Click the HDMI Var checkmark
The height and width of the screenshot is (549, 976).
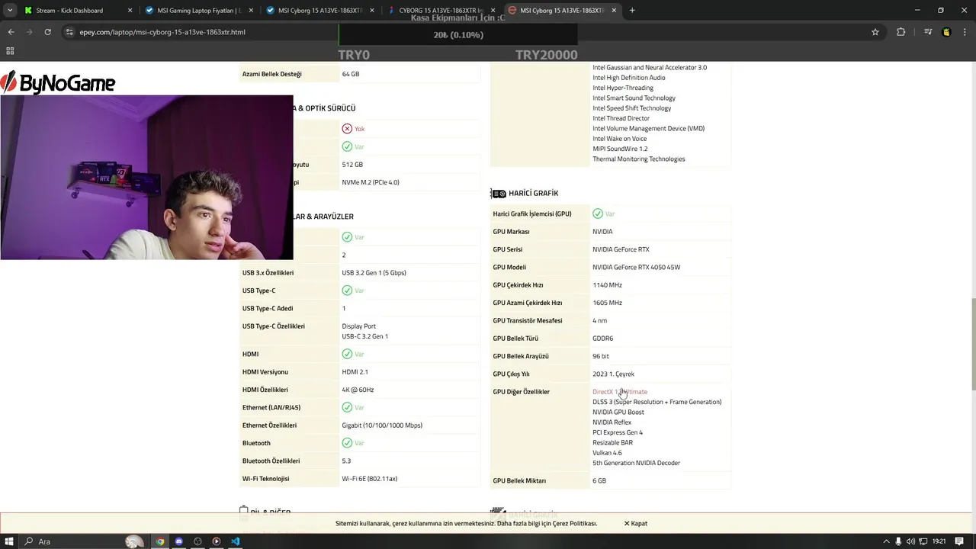coord(347,355)
